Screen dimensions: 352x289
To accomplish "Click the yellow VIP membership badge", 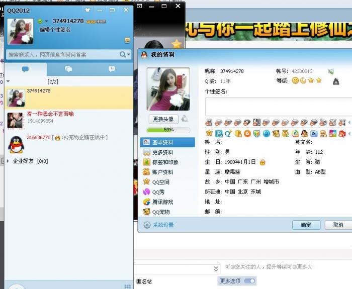I will tap(91, 22).
